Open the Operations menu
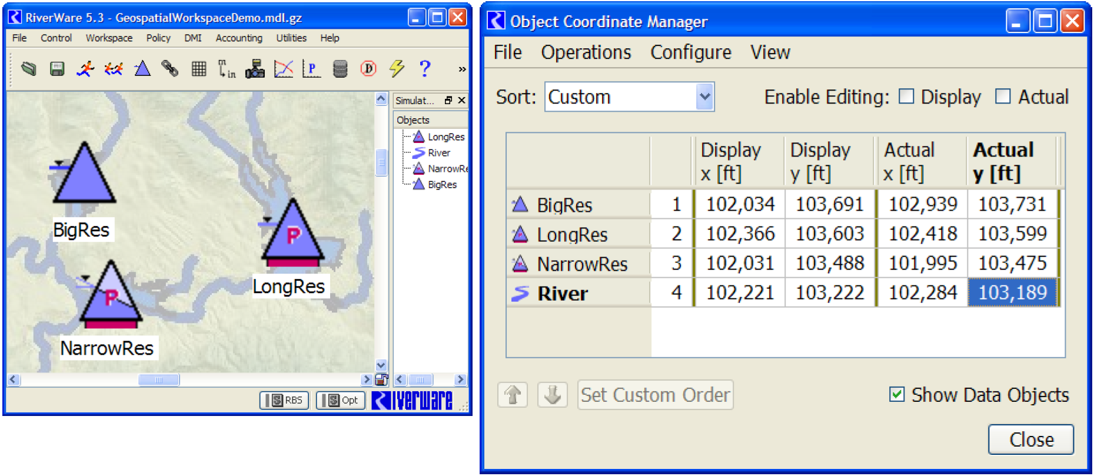1094x476 pixels. 586,52
